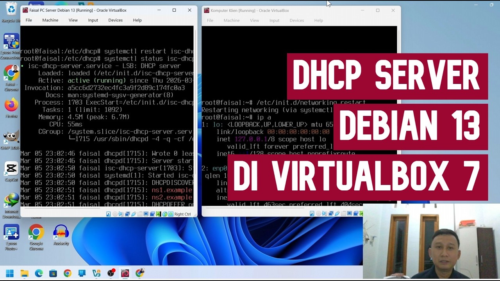The height and width of the screenshot is (281, 500).
Task: Select the Firefox desktop icon
Action: (x=11, y=108)
